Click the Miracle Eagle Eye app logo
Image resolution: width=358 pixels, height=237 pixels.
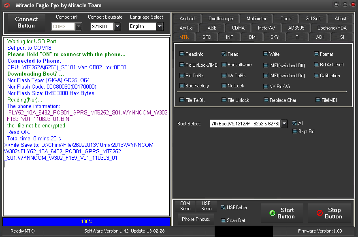(x=7, y=5)
